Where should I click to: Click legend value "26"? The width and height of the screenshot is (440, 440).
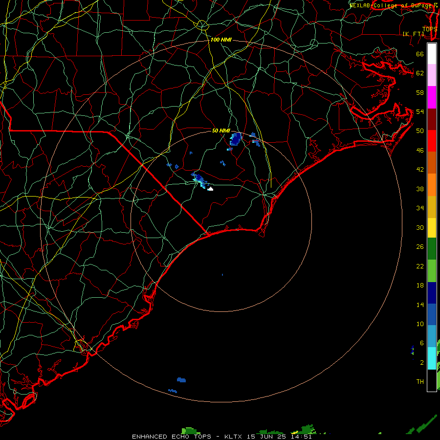click(420, 247)
